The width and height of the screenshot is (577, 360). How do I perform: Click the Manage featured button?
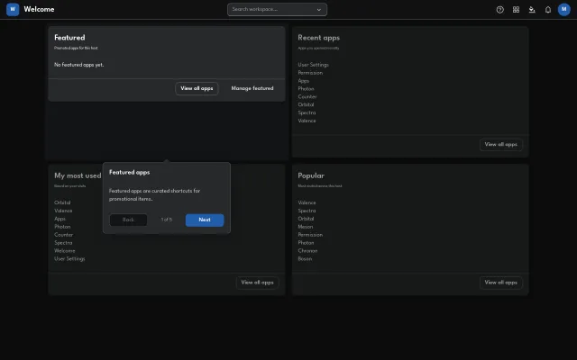click(x=252, y=88)
